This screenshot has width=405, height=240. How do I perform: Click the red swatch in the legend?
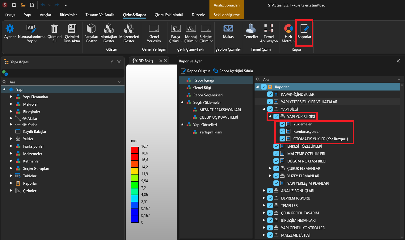[135, 150]
